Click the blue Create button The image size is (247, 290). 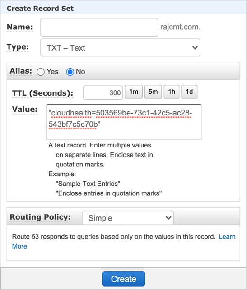(x=124, y=279)
